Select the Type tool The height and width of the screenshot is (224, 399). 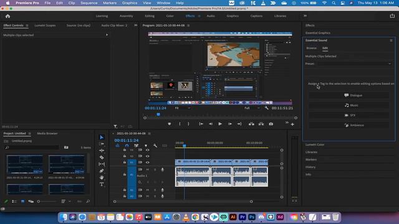pos(102,184)
